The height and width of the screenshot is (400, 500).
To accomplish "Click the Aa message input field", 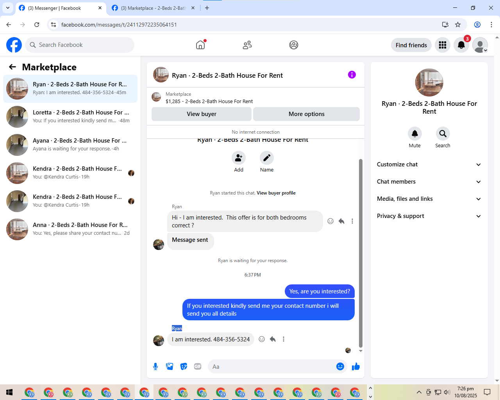I will click(x=271, y=366).
